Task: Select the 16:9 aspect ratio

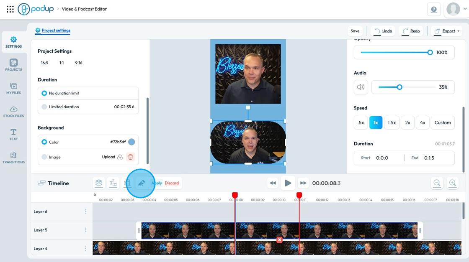Action: click(44, 63)
